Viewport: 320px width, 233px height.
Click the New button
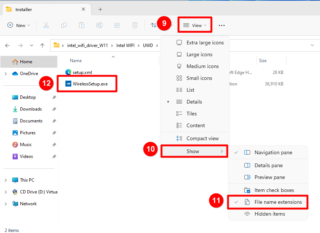[19, 25]
